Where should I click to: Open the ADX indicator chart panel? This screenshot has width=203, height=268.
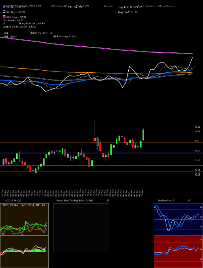(24, 219)
